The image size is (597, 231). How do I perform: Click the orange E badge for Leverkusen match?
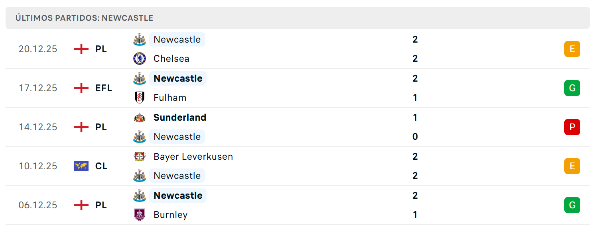pos(572,166)
